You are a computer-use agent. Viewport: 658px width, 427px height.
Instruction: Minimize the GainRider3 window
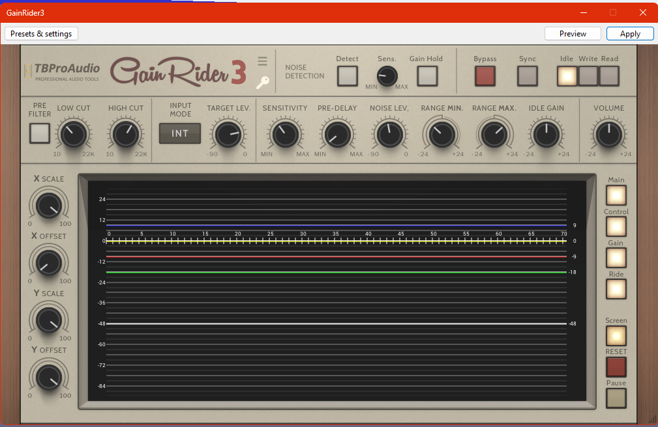point(583,12)
